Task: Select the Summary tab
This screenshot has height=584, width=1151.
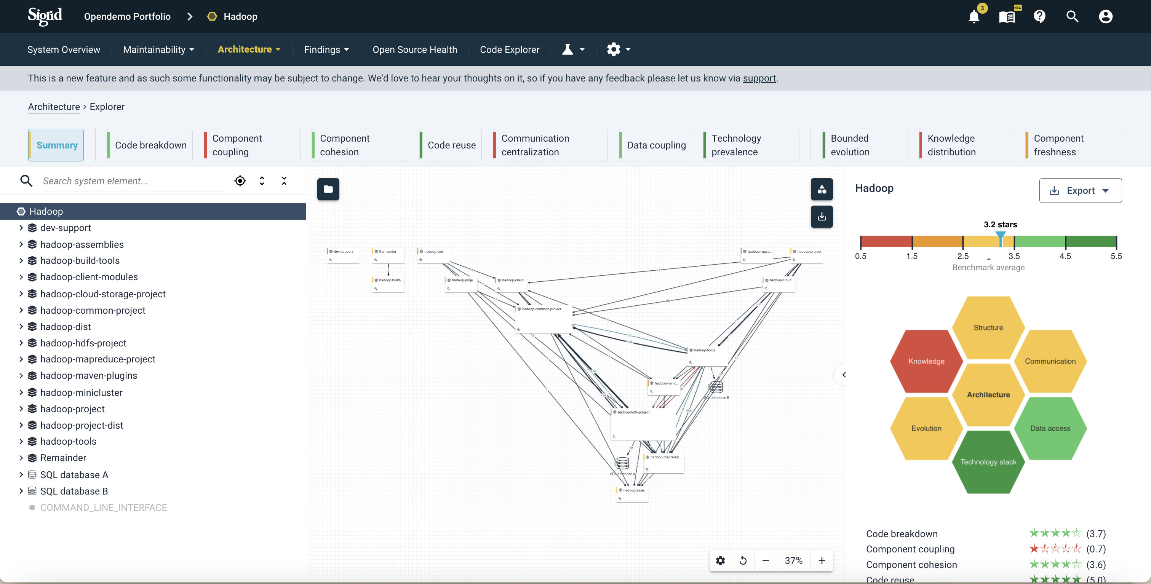Action: tap(56, 145)
